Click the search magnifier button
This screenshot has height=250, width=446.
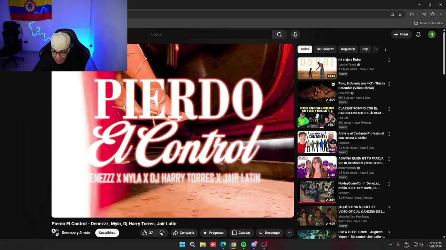[279, 34]
